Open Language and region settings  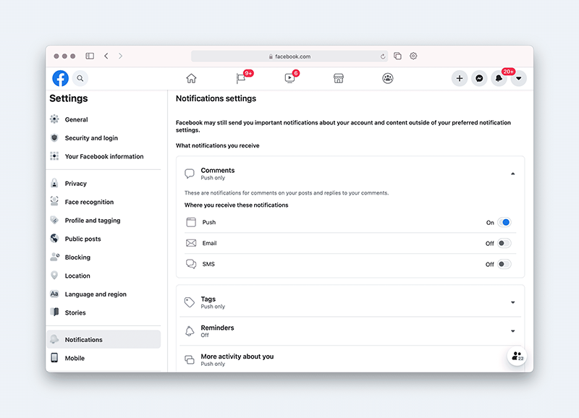click(96, 294)
